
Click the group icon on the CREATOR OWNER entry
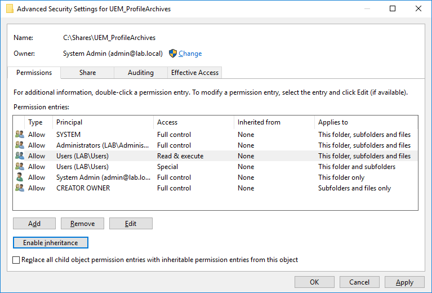pos(20,188)
